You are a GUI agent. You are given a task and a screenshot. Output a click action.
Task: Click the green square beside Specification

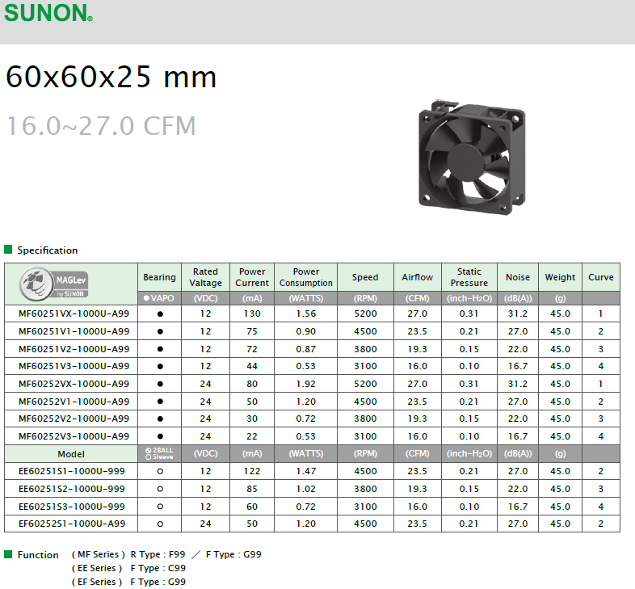pyautogui.click(x=8, y=249)
